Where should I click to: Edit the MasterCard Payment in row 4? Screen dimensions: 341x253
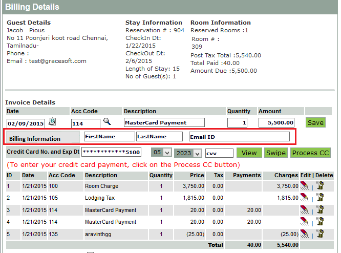tap(304, 222)
